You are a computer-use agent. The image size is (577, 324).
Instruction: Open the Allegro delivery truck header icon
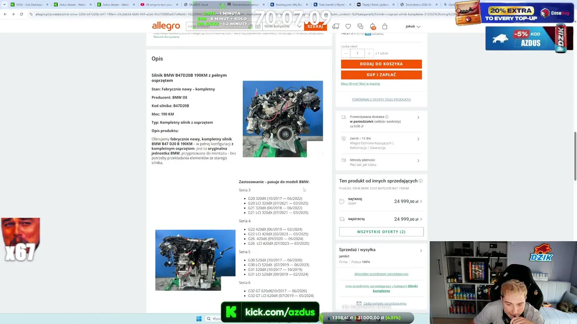335,27
